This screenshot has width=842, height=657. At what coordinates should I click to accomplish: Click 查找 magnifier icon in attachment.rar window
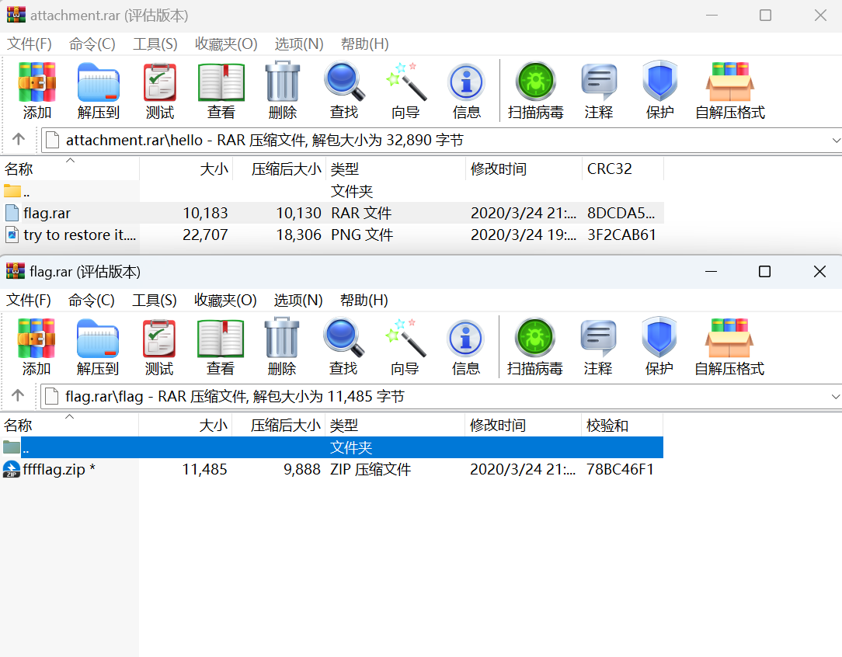tap(344, 82)
